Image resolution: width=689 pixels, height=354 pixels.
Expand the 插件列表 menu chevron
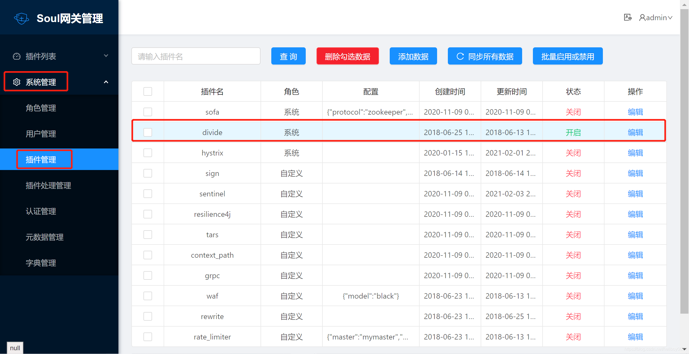pos(106,56)
